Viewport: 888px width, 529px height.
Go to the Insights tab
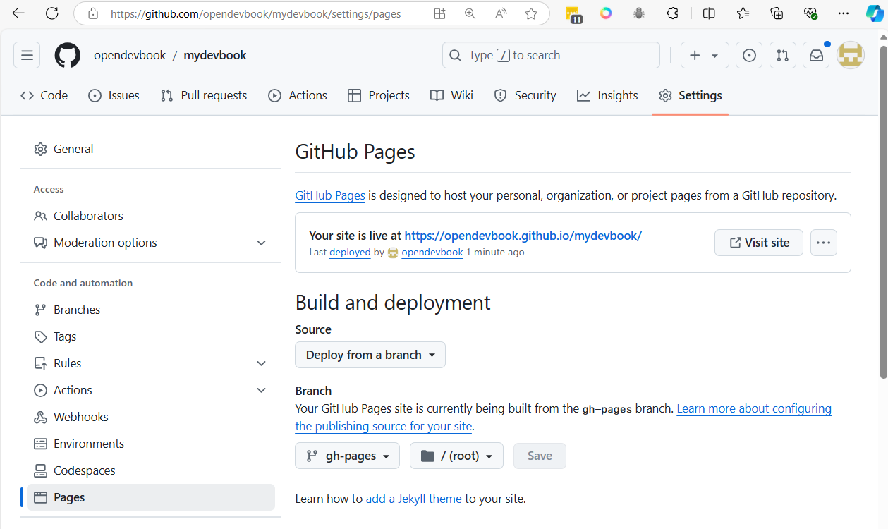[607, 95]
